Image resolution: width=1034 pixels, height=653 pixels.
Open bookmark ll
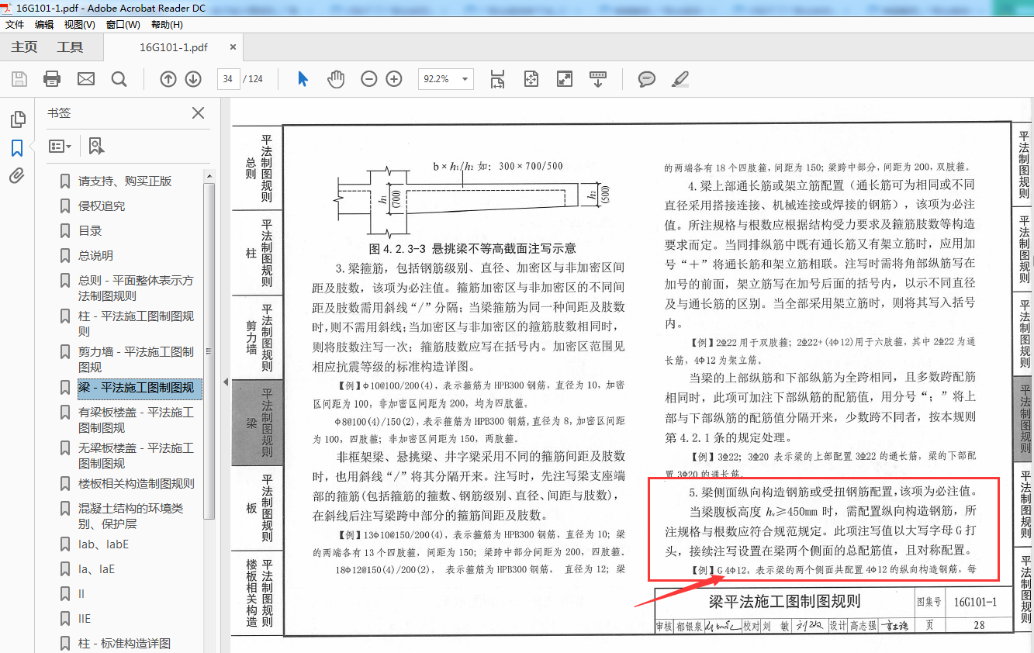81,594
